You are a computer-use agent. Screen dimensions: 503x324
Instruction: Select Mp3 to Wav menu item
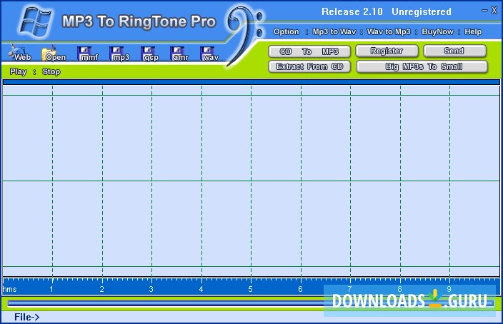[334, 31]
